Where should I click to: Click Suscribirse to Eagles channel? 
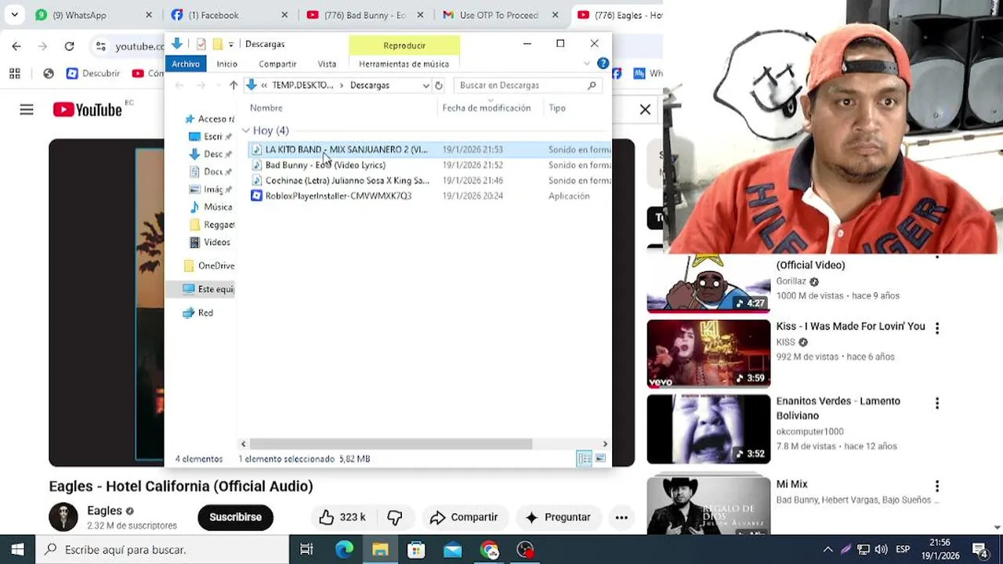235,517
